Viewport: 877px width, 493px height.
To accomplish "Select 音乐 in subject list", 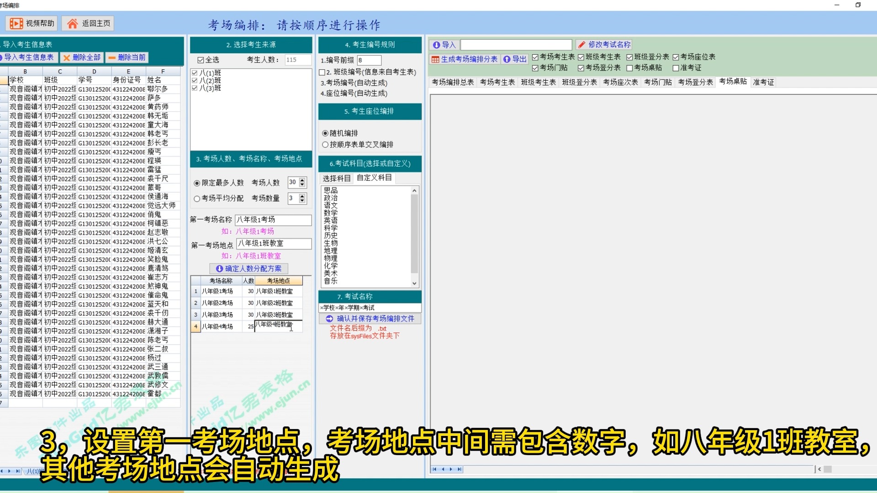I will pos(331,281).
